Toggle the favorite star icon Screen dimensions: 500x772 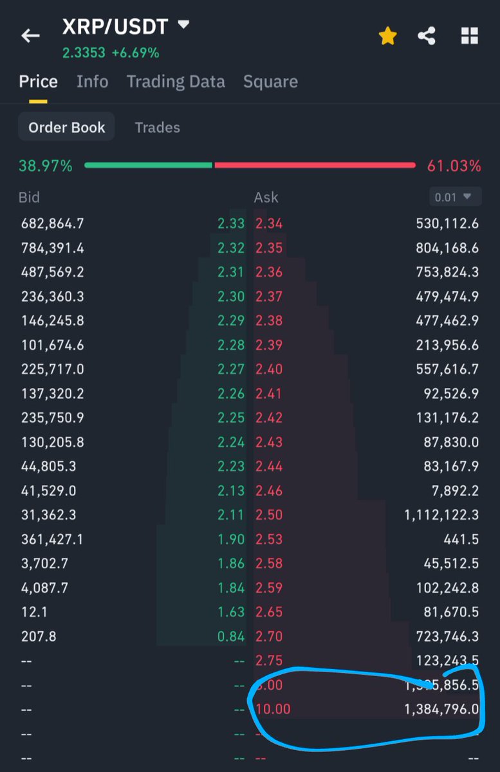tap(387, 36)
